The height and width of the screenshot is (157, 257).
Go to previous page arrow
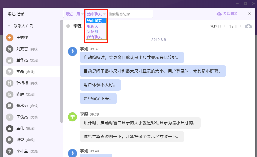coord(225,26)
